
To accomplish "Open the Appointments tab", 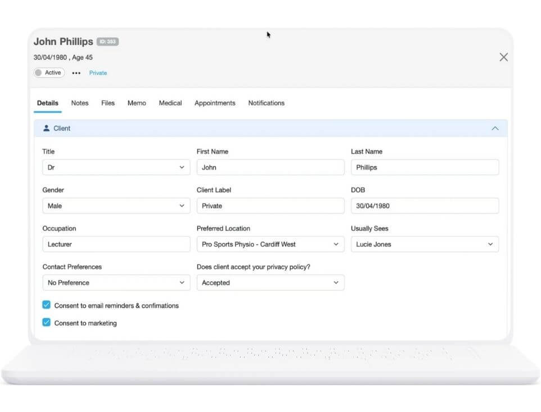I will tap(215, 103).
